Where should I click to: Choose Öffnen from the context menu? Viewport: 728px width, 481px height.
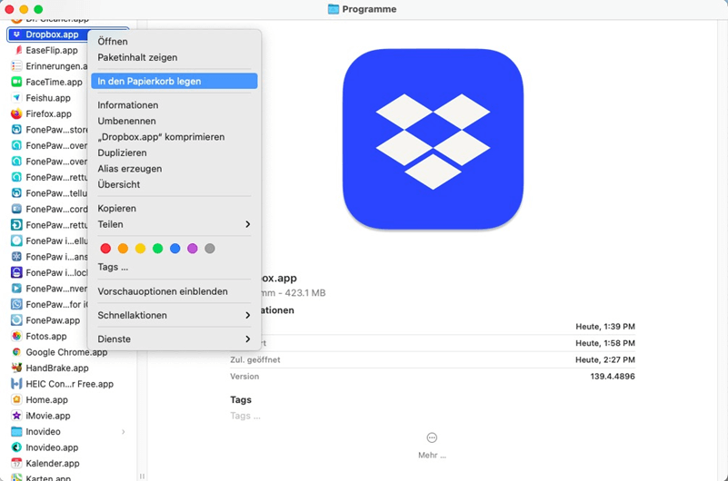[175, 42]
